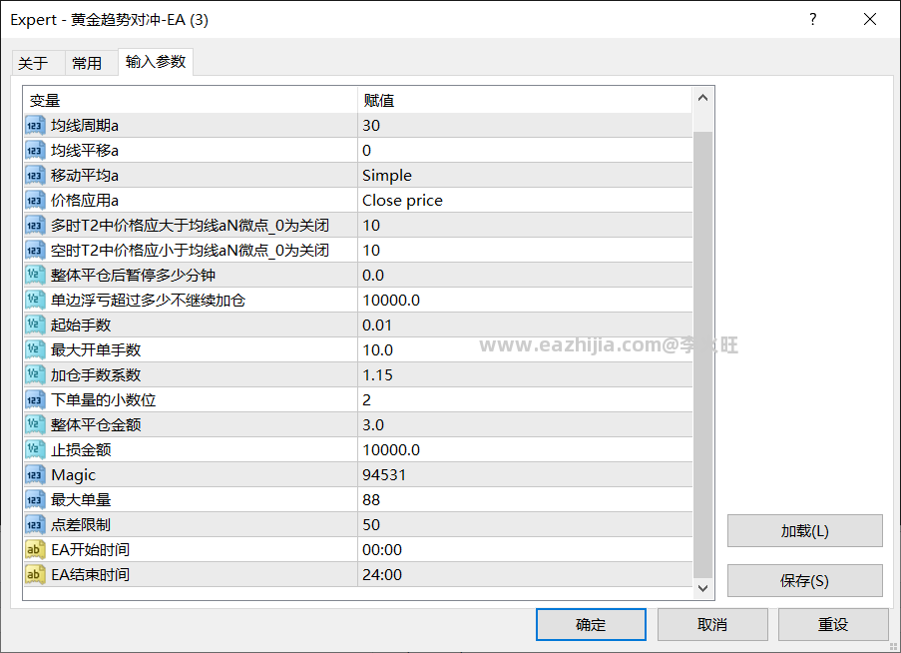Select the 点差限制 variable name
The height and width of the screenshot is (653, 901).
coord(81,525)
